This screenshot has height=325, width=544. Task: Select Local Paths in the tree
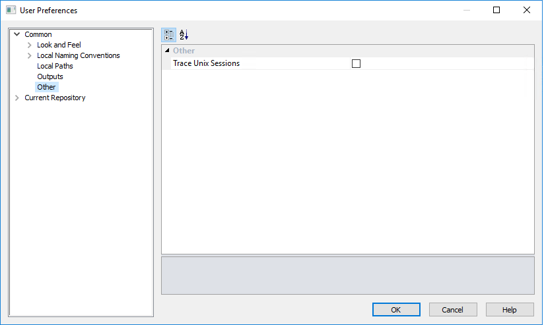pos(55,66)
